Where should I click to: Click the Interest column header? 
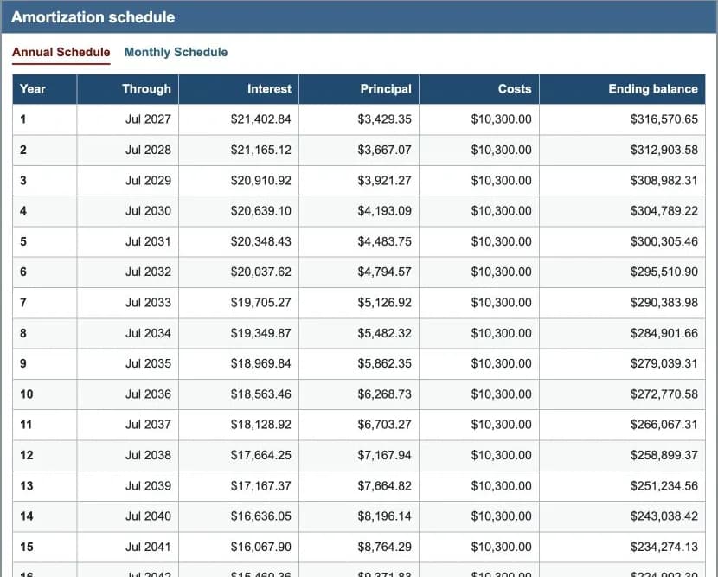point(239,89)
